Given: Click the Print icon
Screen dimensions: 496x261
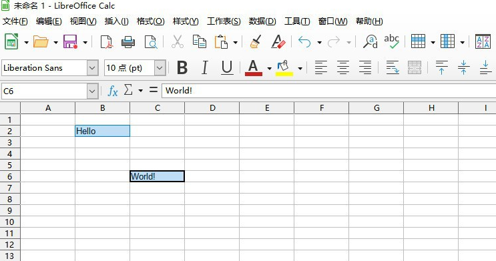Looking at the screenshot, I should coord(128,42).
